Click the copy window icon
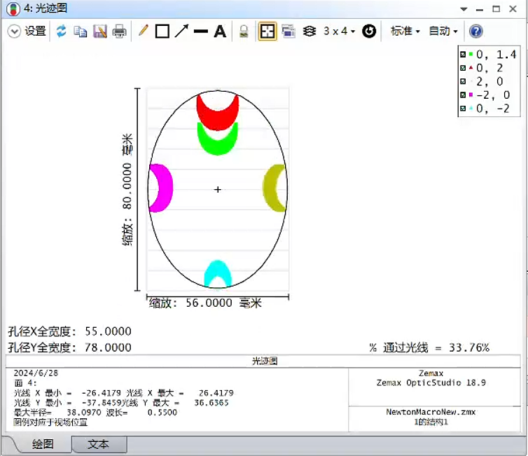This screenshot has height=456, width=528. [80, 32]
